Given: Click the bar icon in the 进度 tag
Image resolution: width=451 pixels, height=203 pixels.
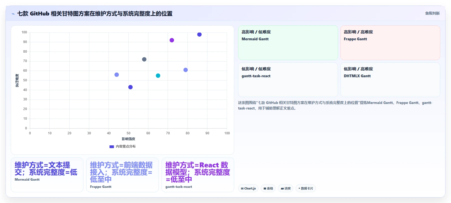Looking at the screenshot, I should [x=282, y=189].
